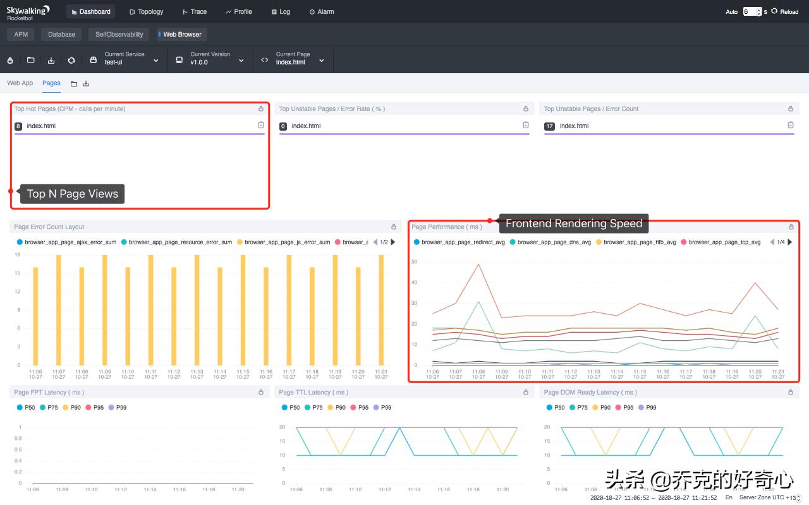Click the Reload button at top right

786,11
